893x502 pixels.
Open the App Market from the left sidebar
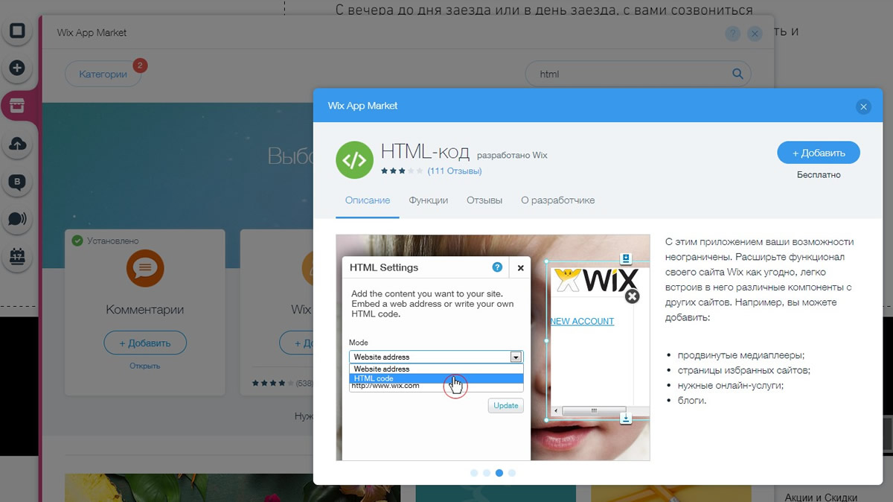point(17,105)
